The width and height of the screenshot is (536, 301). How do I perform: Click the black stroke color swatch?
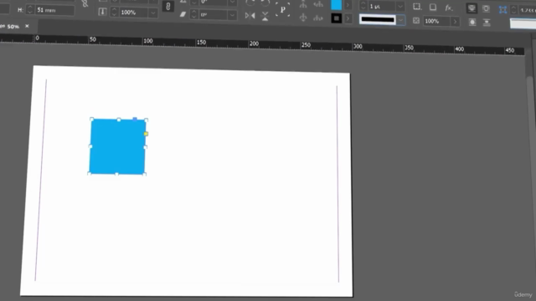point(337,18)
